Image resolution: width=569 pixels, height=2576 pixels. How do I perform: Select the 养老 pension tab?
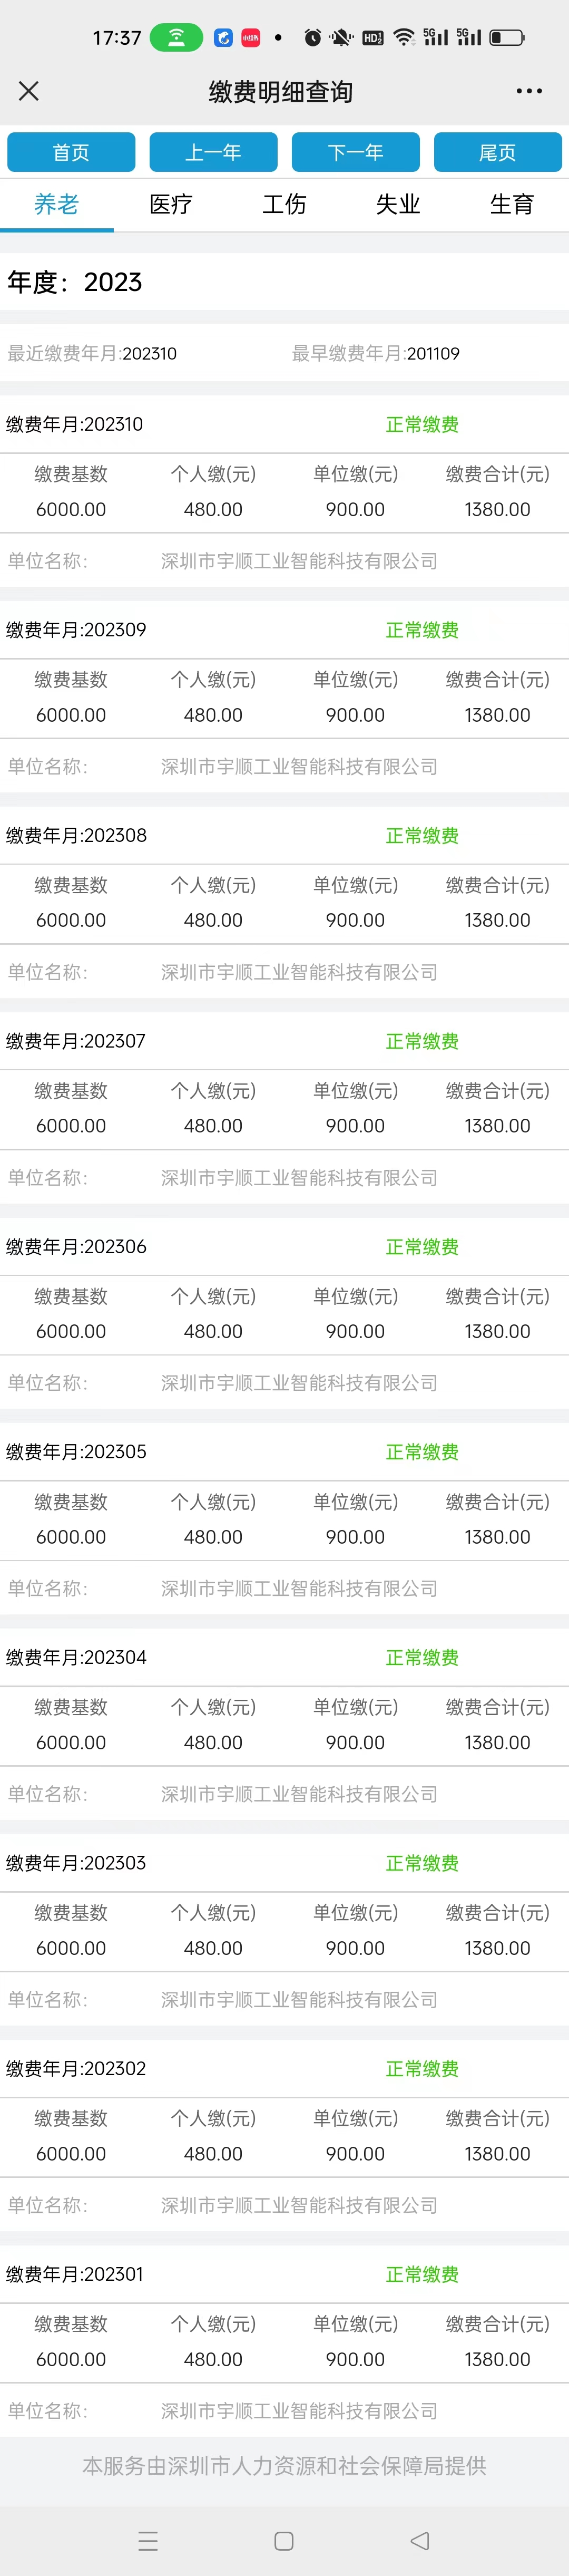click(56, 205)
